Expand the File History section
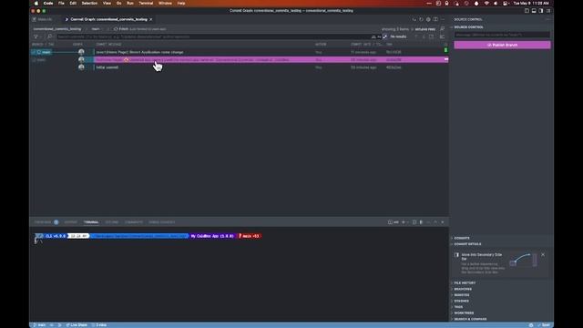Image resolution: width=583 pixels, height=328 pixels. (x=465, y=283)
